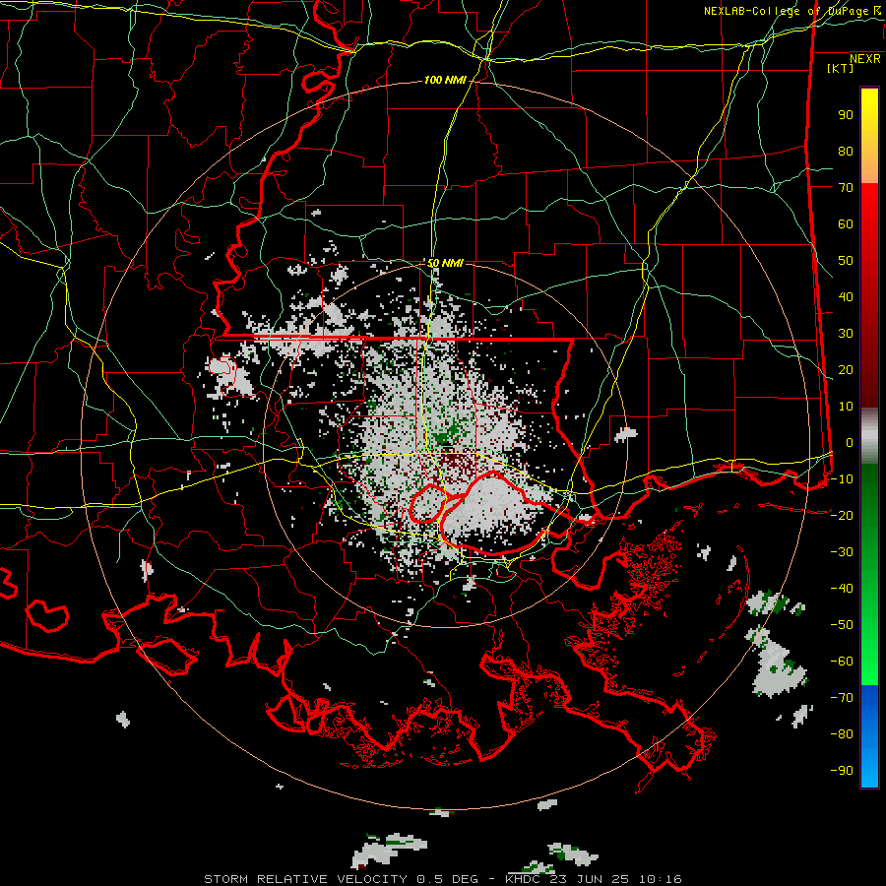Viewport: 886px width, 886px height.
Task: Pick the dark red segment near 20
Action: [x=869, y=370]
